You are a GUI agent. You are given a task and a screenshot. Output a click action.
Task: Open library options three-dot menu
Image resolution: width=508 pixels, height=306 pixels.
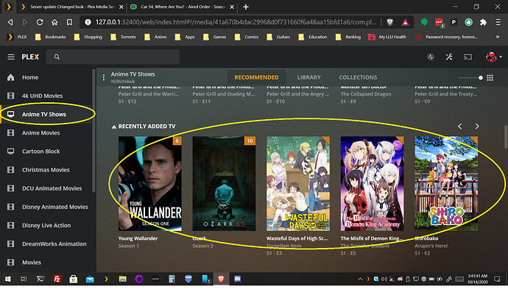(103, 77)
